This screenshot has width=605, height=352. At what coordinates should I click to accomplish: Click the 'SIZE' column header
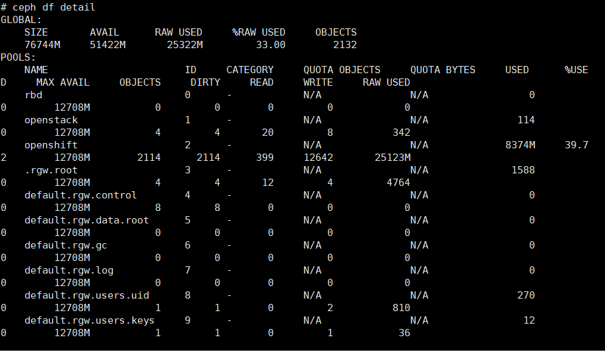tap(36, 32)
